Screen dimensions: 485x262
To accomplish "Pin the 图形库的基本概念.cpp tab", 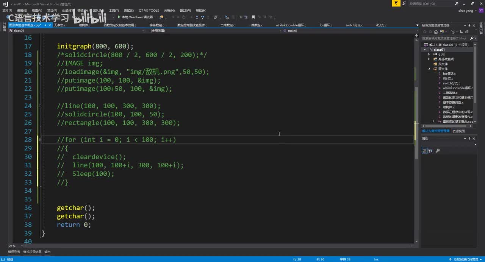I will (x=45, y=25).
